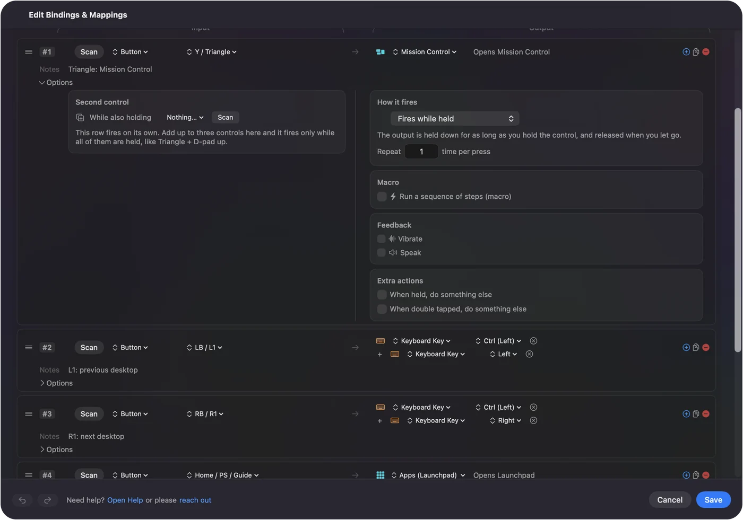Image resolution: width=743 pixels, height=520 pixels.
Task: Open the Y / Triangle input dropdown
Action: (212, 52)
